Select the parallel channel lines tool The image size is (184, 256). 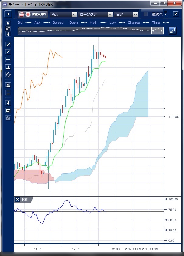[x=8, y=74]
